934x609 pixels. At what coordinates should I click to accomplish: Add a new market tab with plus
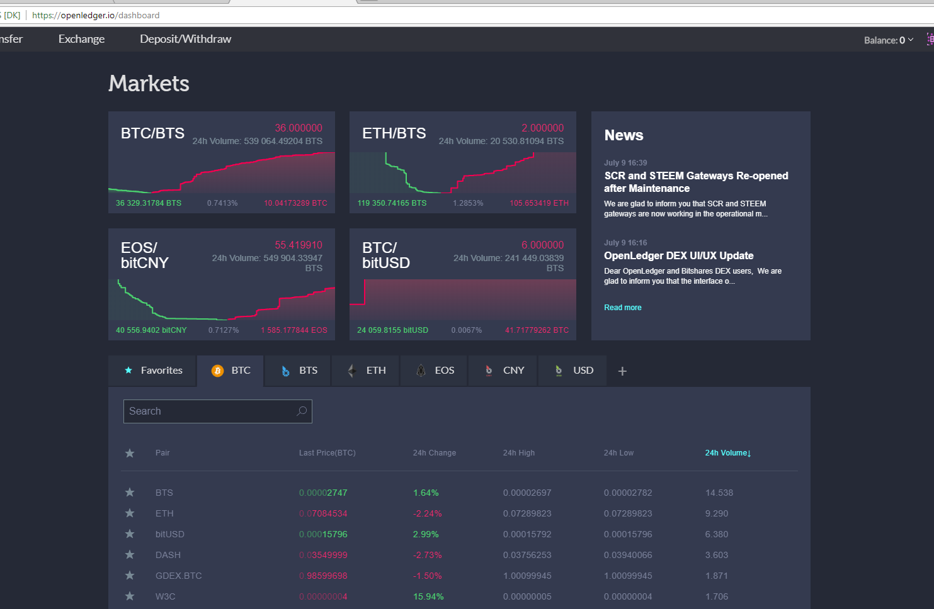(x=622, y=371)
